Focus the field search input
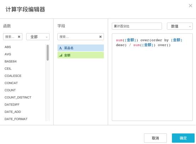This screenshot has width=196, height=144. tap(78, 37)
